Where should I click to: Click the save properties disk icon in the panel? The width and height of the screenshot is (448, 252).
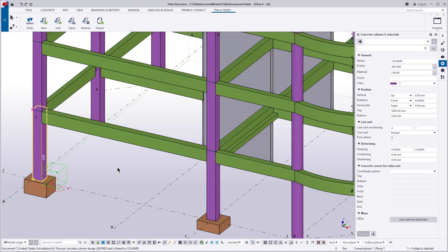[434, 42]
